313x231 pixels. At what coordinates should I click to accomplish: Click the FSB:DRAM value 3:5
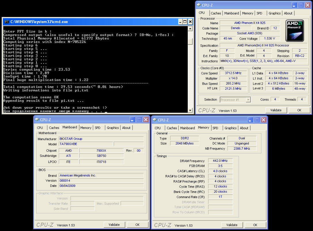click(x=220, y=166)
